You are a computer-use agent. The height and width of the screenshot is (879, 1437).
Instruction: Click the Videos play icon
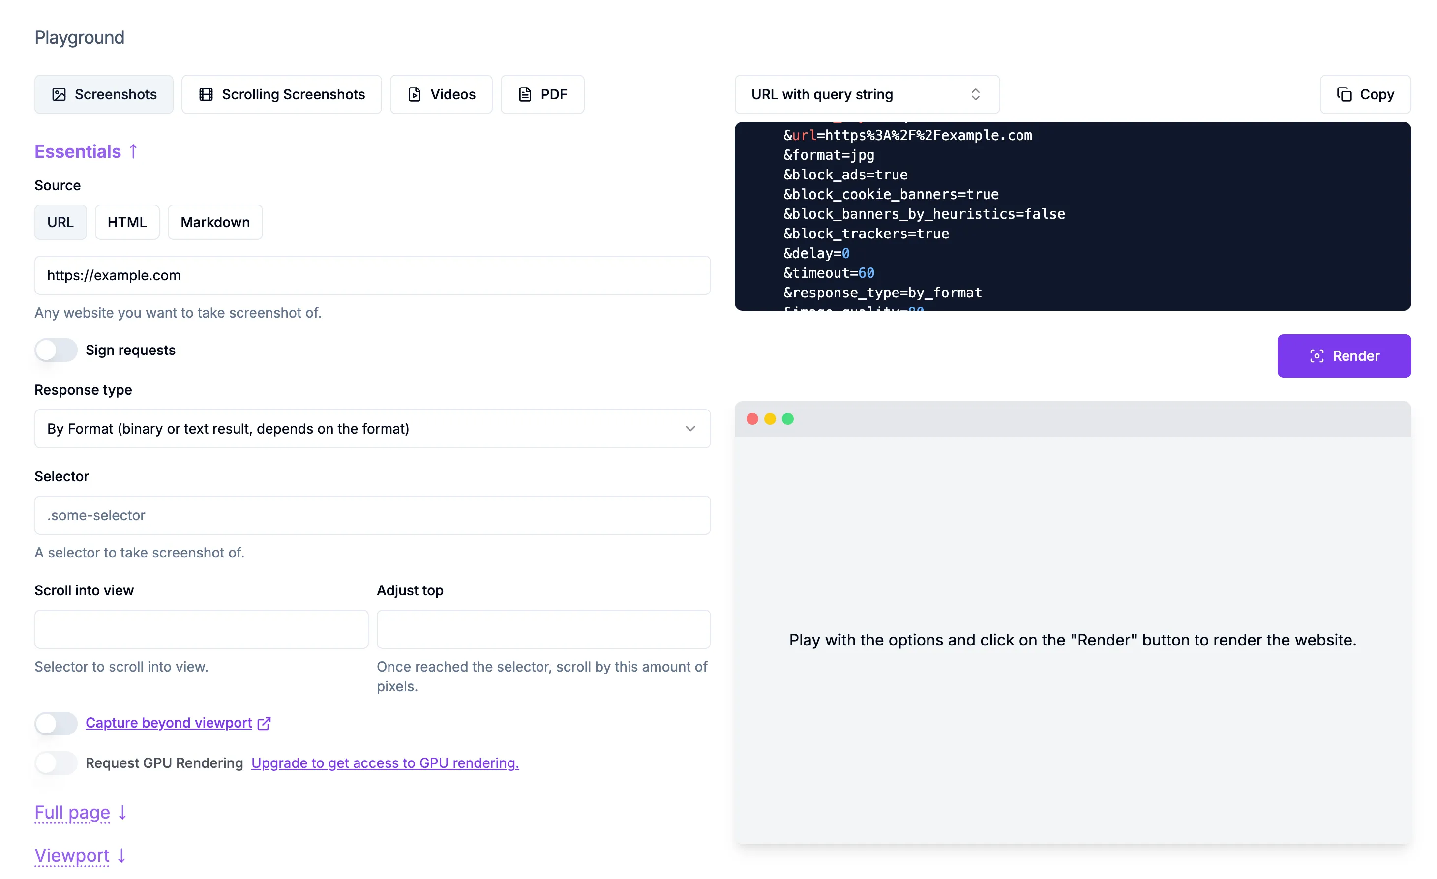(414, 94)
